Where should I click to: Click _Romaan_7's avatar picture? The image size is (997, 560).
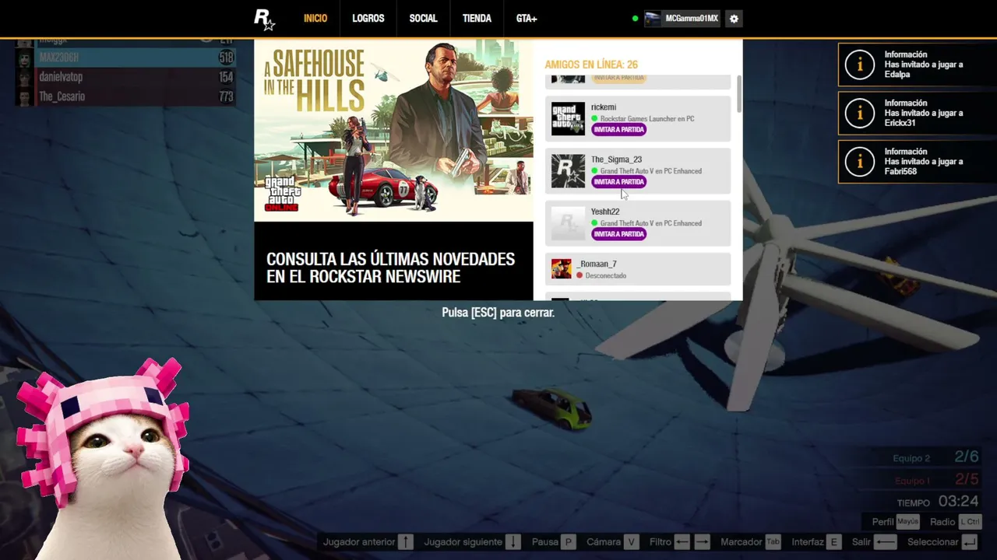pyautogui.click(x=562, y=269)
